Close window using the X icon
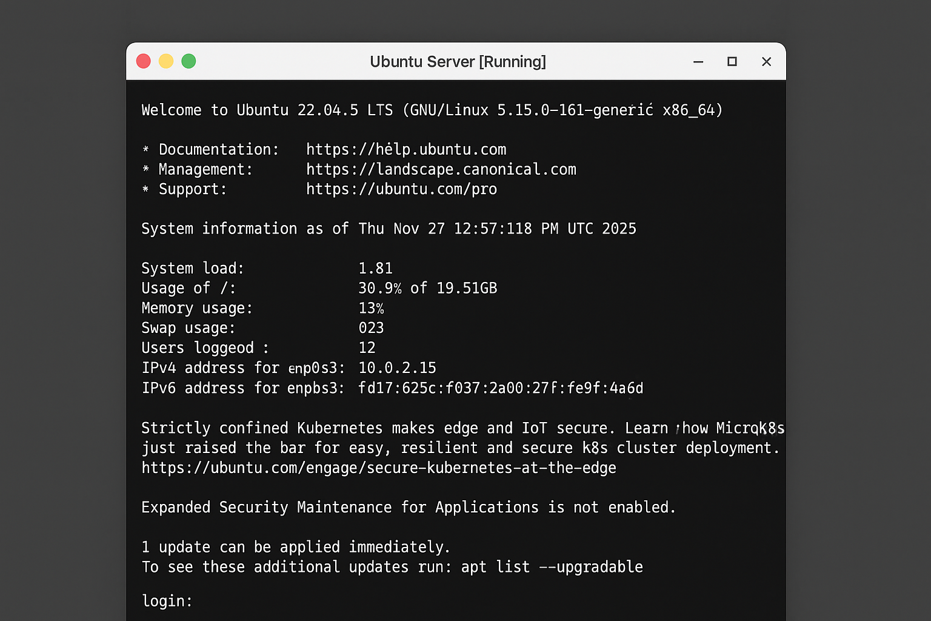 tap(767, 61)
